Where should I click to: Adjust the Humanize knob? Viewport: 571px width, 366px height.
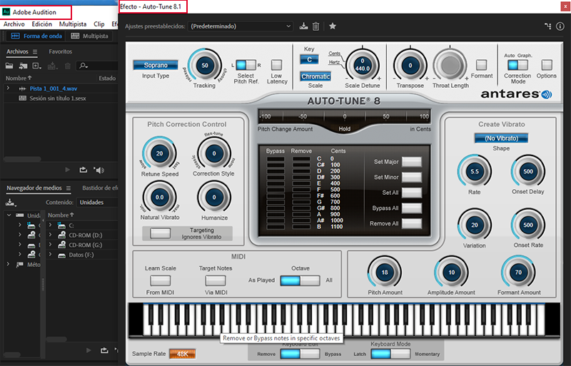(214, 197)
